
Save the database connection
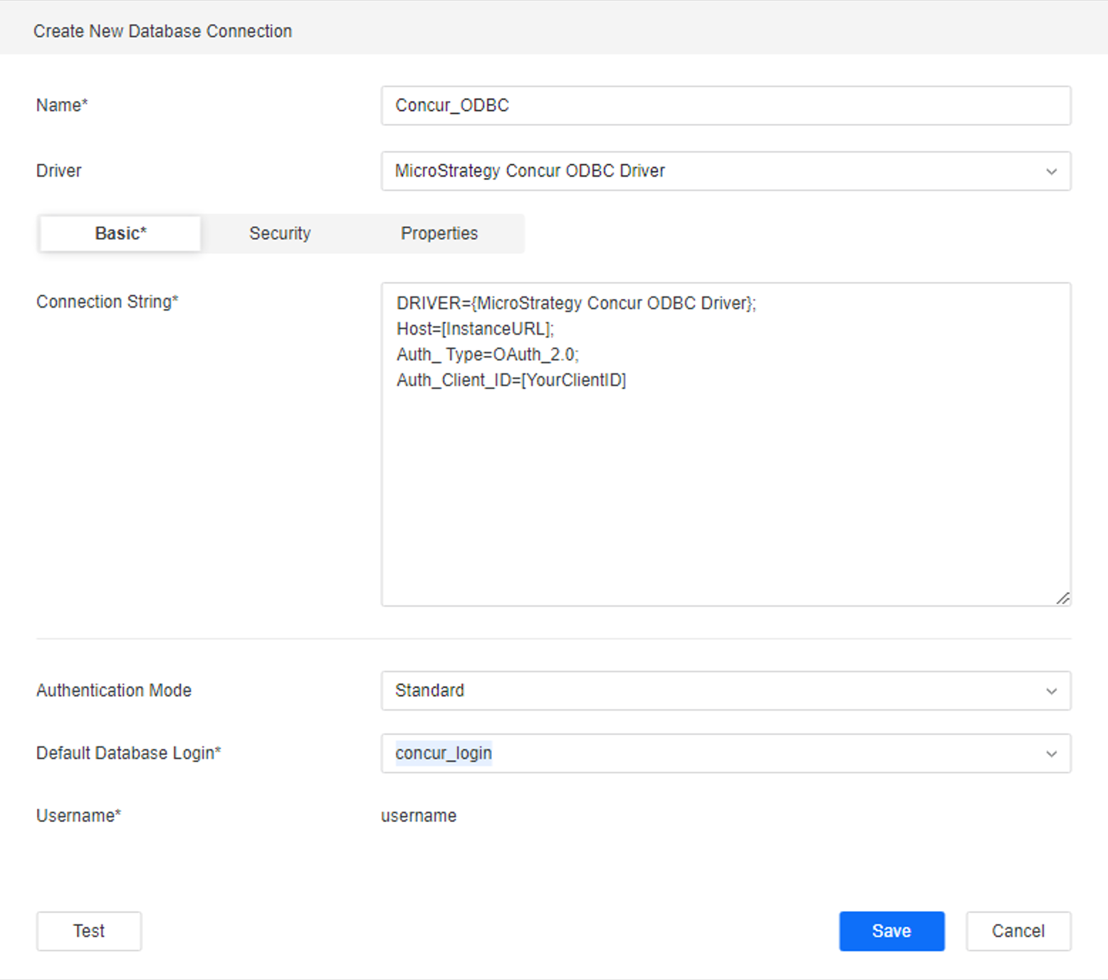pyautogui.click(x=892, y=931)
